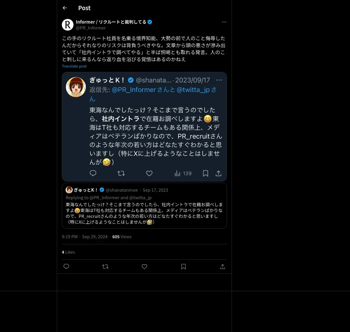Open the quoted post by @shanatanmoe
This screenshot has width=350, height=332.
pos(144,206)
